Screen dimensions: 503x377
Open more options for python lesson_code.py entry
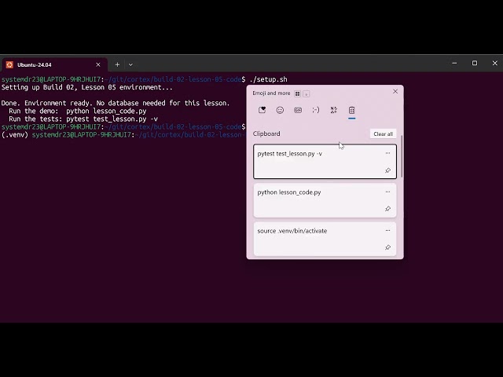(387, 192)
